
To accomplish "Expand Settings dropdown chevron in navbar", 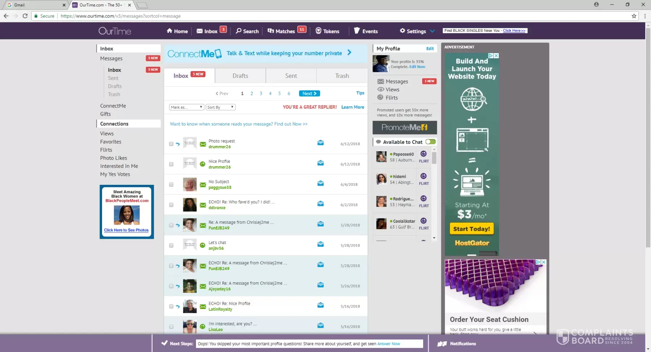I will pyautogui.click(x=432, y=31).
